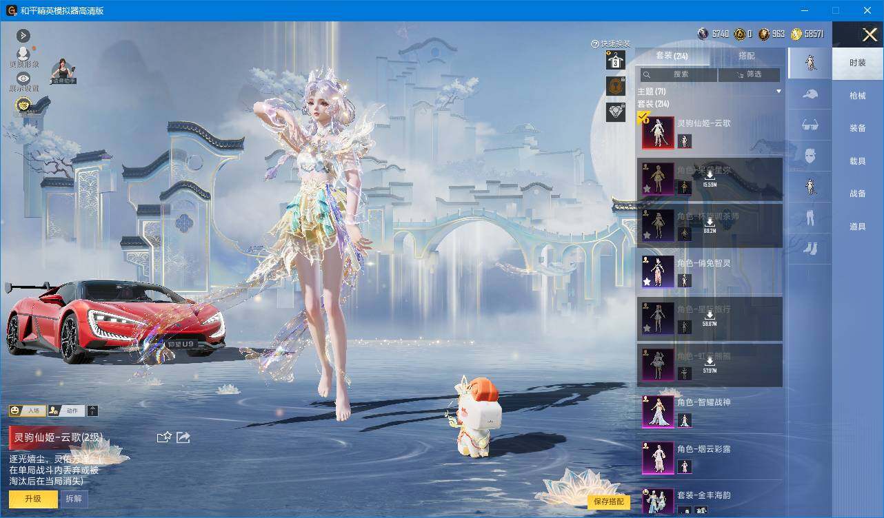
Task: Open the 道具 items tab
Action: pos(858,227)
